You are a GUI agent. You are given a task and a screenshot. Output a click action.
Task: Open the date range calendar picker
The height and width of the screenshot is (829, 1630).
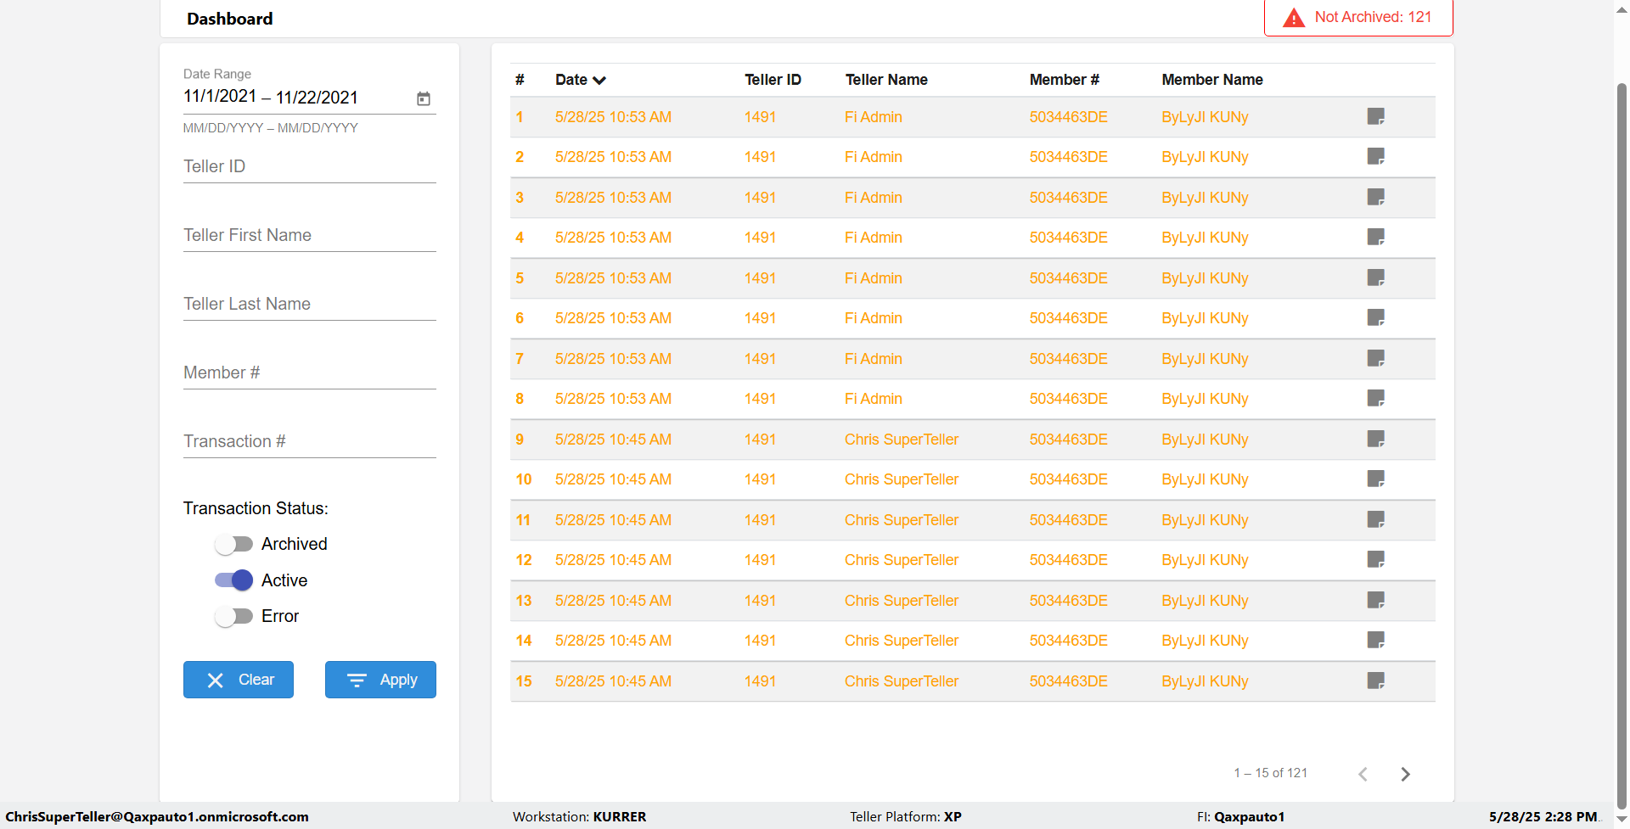(424, 98)
